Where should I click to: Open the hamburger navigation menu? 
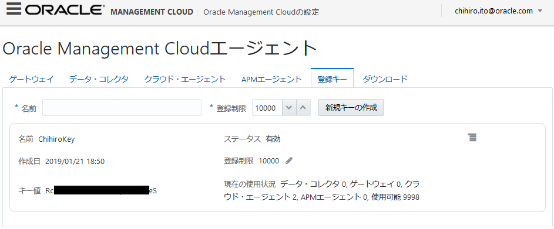click(x=14, y=9)
